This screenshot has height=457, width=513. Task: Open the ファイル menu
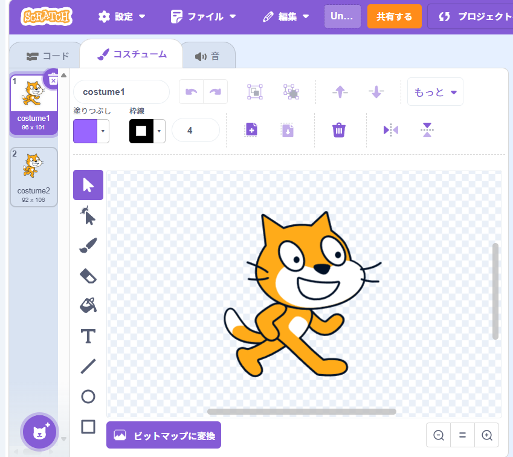203,16
